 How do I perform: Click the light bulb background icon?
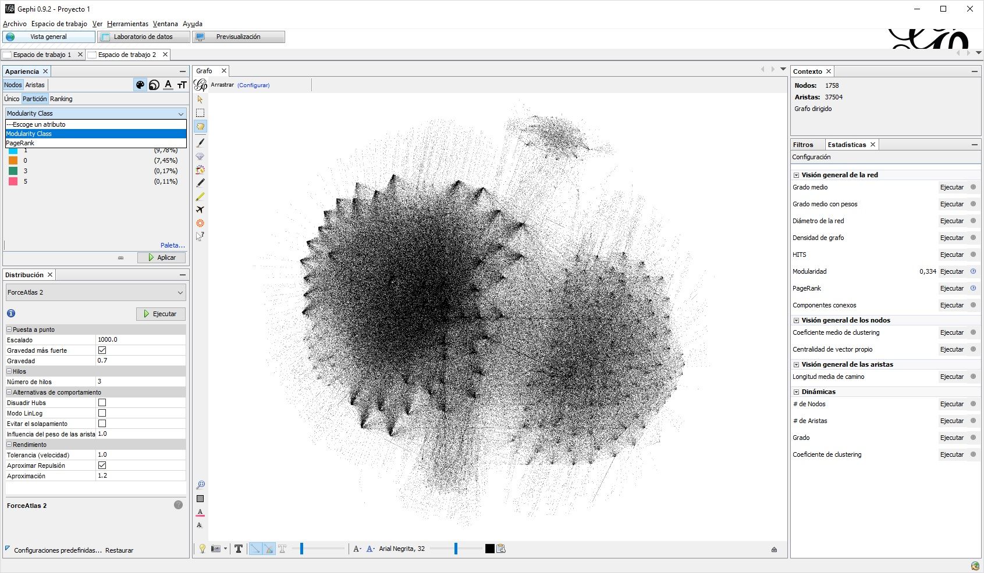202,549
